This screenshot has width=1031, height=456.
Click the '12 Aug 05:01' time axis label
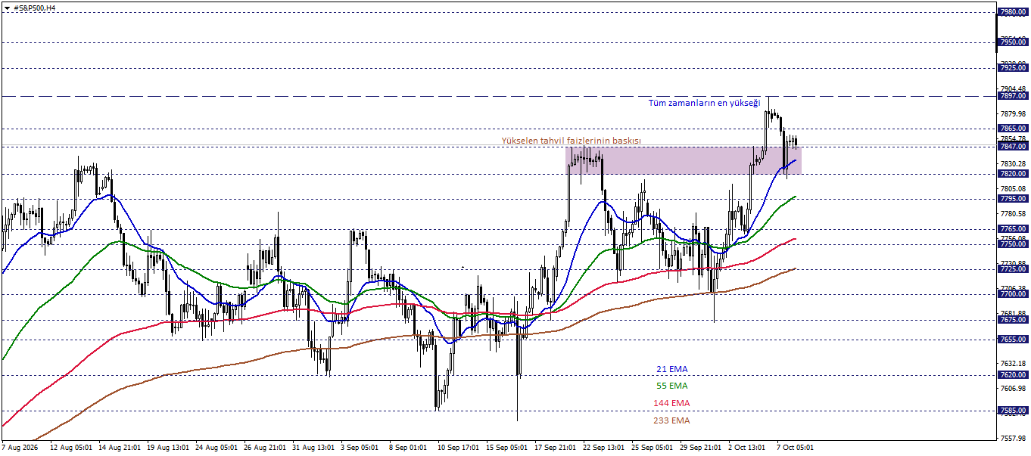pos(71,447)
